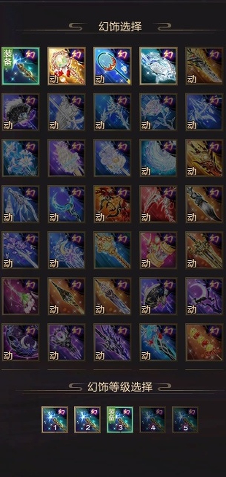226x477 pixels.
Task: Choose the black spear on orange background
Action: tap(67, 296)
